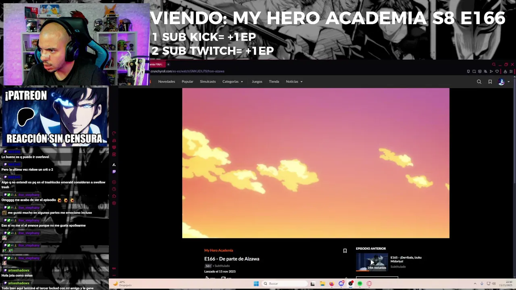Click the fourth red sidebar icon
The width and height of the screenshot is (516, 290).
[114, 154]
